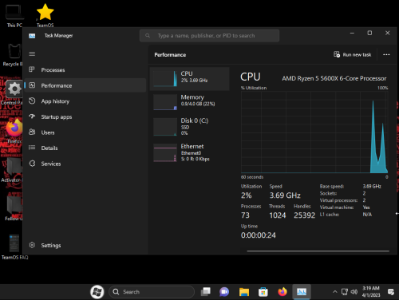
Task: Open notifications icon in tray
Action: pos(391,292)
